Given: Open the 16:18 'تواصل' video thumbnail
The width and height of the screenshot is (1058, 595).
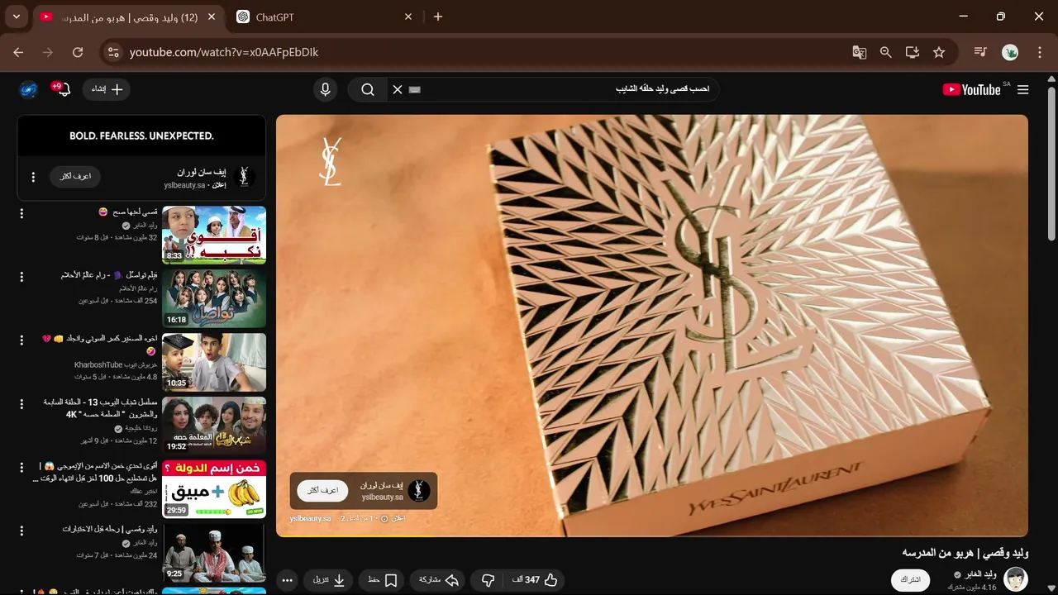Looking at the screenshot, I should (214, 298).
